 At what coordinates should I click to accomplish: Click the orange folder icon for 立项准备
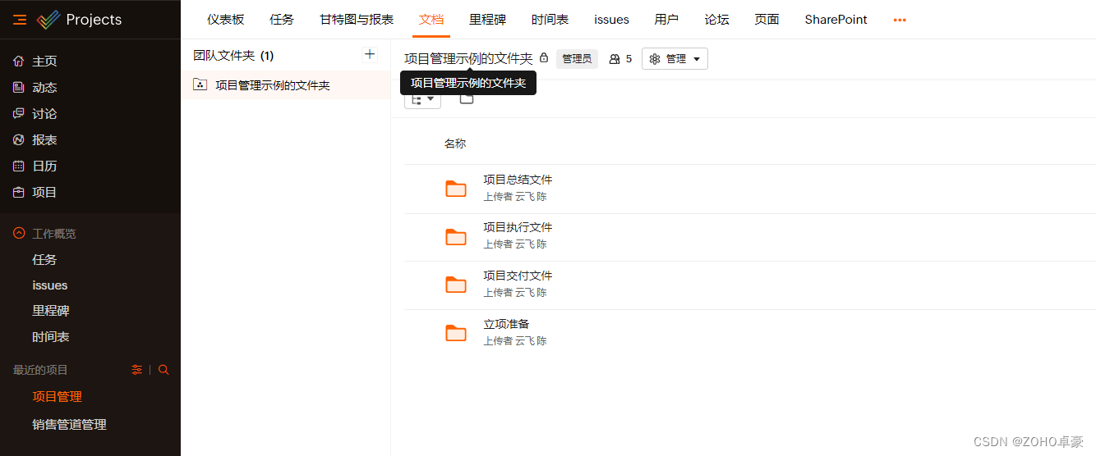(x=456, y=333)
